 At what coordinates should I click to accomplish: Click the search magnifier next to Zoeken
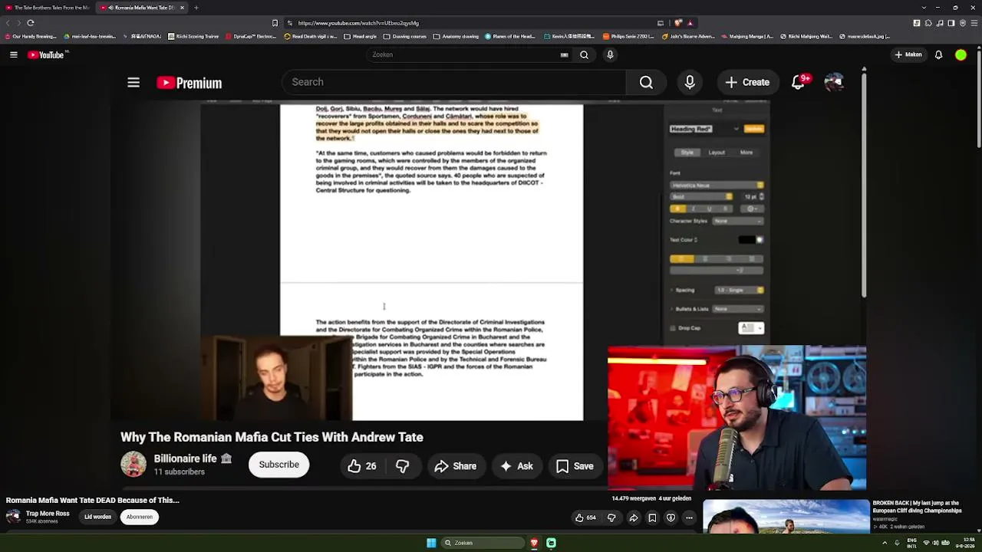click(584, 54)
